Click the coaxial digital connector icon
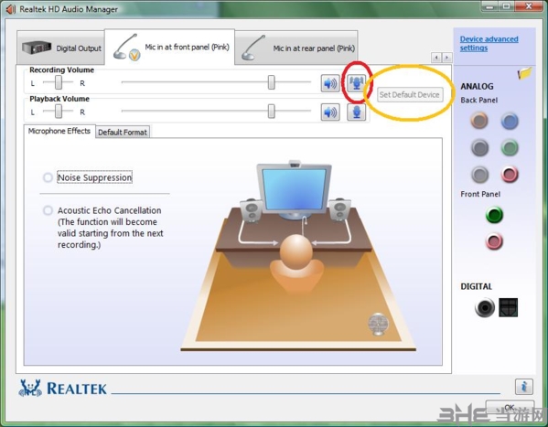548x427 pixels. point(484,307)
